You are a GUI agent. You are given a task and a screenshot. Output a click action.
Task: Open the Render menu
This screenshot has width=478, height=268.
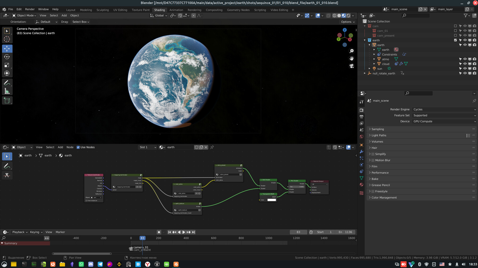coord(30,9)
